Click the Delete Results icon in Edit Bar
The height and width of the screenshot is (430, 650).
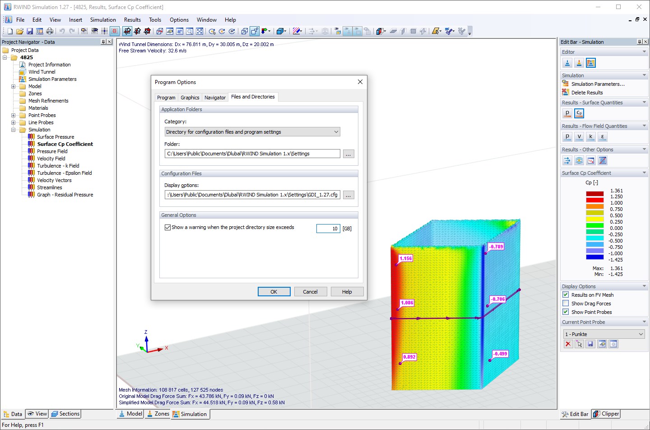(x=566, y=92)
